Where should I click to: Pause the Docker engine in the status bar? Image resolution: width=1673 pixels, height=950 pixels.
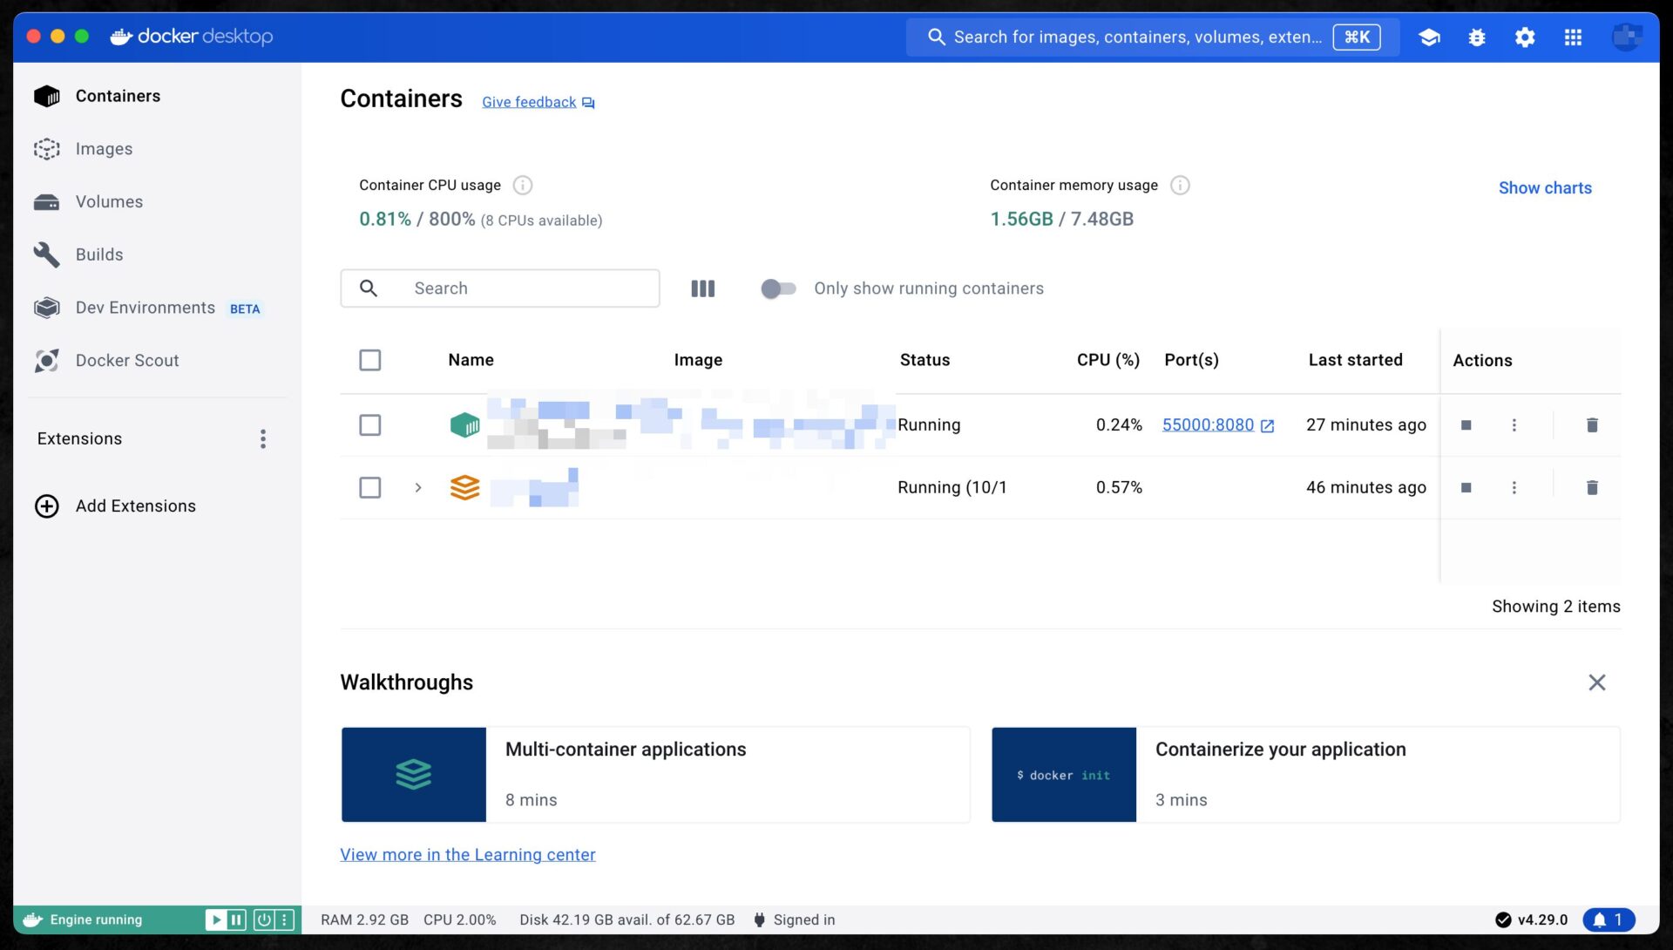coord(236,920)
